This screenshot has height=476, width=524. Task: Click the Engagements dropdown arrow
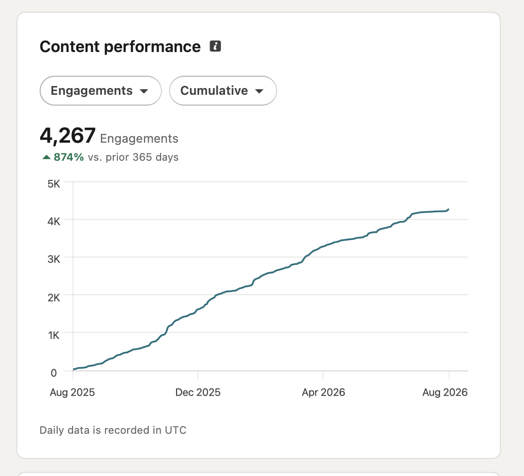click(144, 91)
